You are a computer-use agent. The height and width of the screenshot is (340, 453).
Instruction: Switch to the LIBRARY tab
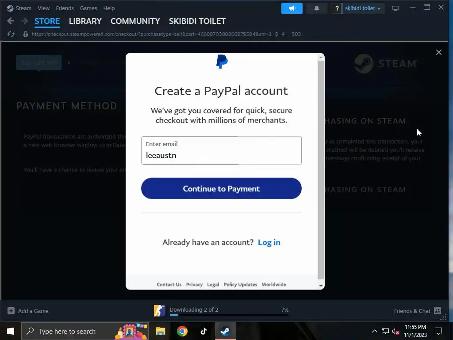(85, 21)
